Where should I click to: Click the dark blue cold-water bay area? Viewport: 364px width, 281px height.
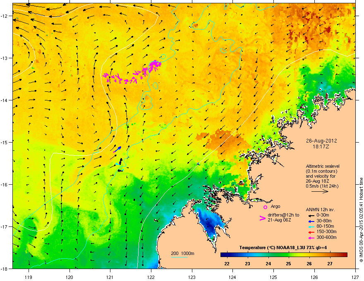[210, 224]
